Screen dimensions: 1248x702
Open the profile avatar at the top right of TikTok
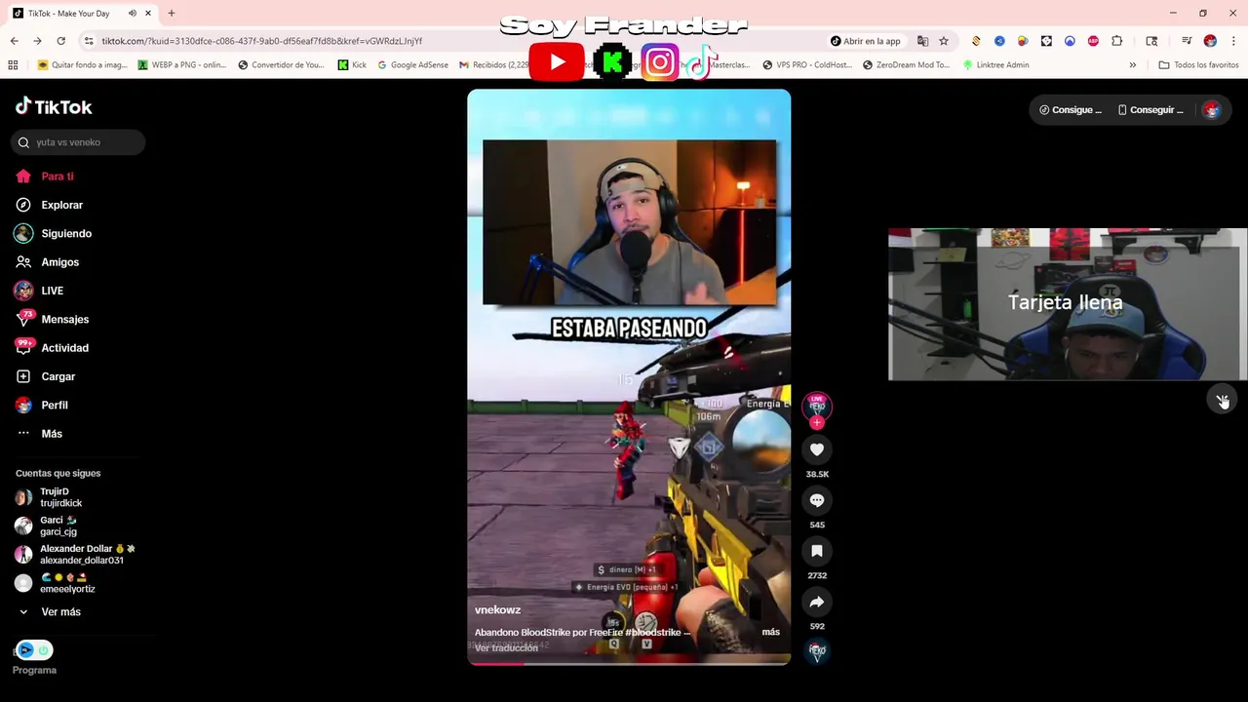pyautogui.click(x=1212, y=110)
